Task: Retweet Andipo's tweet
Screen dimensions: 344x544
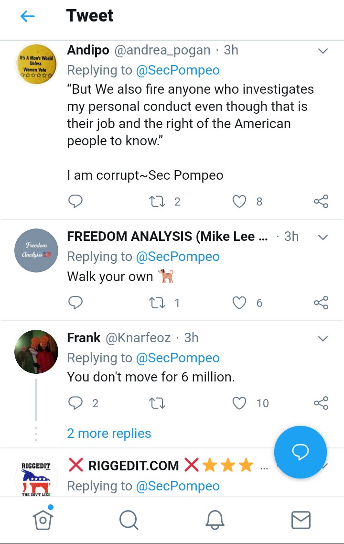Action: coord(157,201)
